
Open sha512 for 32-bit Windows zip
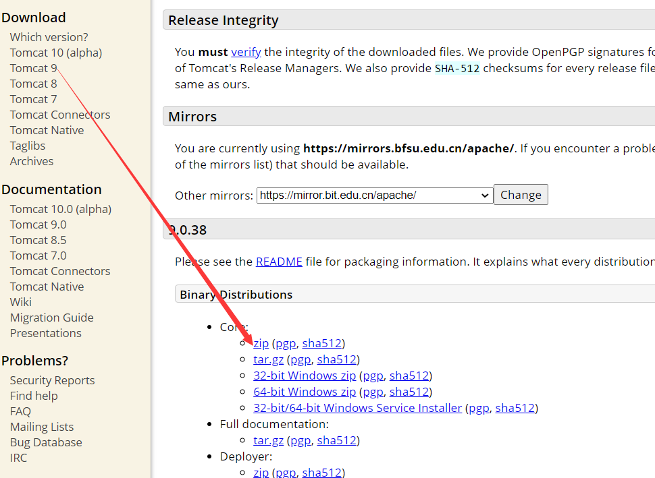click(409, 376)
